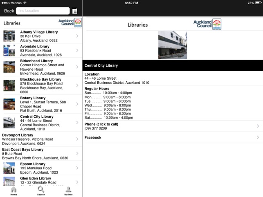Switch to the Home tab
263x197 pixels.
pyautogui.click(x=13, y=191)
